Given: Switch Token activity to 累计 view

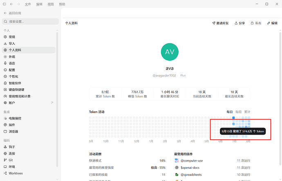Looking at the screenshot, I should pyautogui.click(x=247, y=112).
